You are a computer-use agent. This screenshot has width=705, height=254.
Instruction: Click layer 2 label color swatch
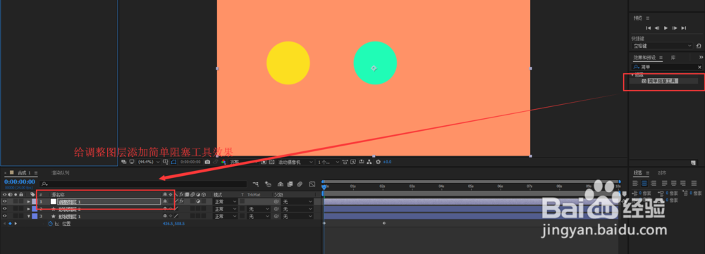pos(35,209)
